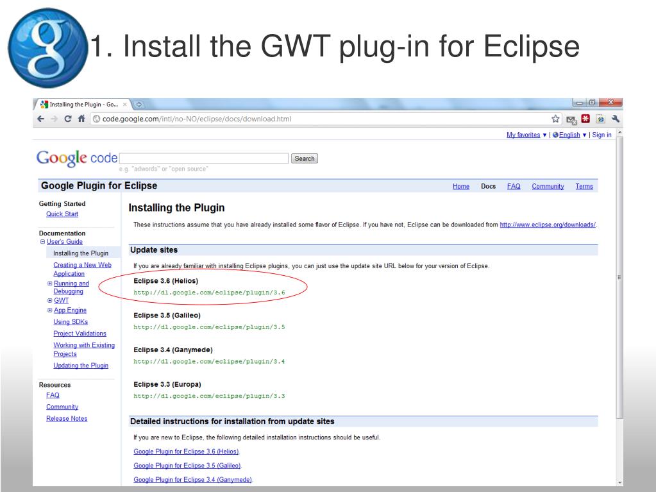Screen dimensions: 656x492
Task: Click the Eclipse 3.4 (Ganymede) heading
Action: coord(172,350)
